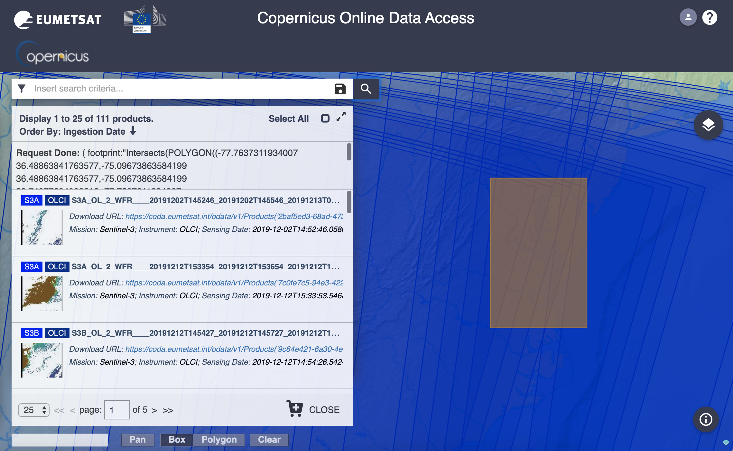Open the first S3A product download URL
The width and height of the screenshot is (733, 451).
point(234,216)
